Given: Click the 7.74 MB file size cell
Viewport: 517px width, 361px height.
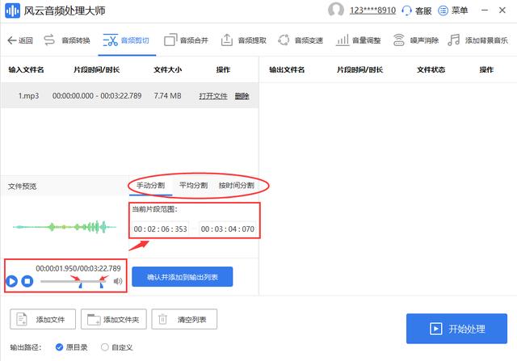Looking at the screenshot, I should (167, 95).
